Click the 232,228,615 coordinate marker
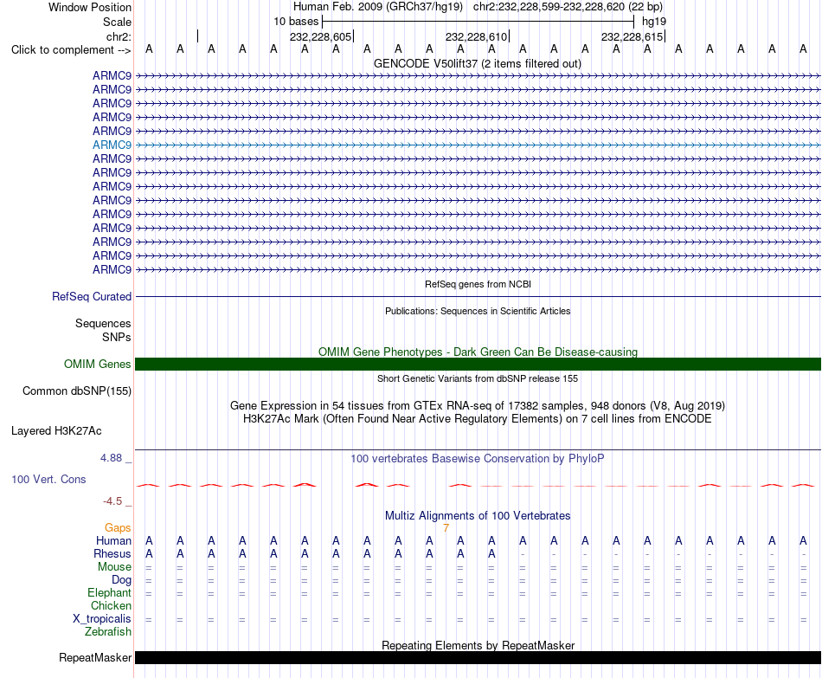Viewport: 822px width, 678px height. tap(632, 36)
